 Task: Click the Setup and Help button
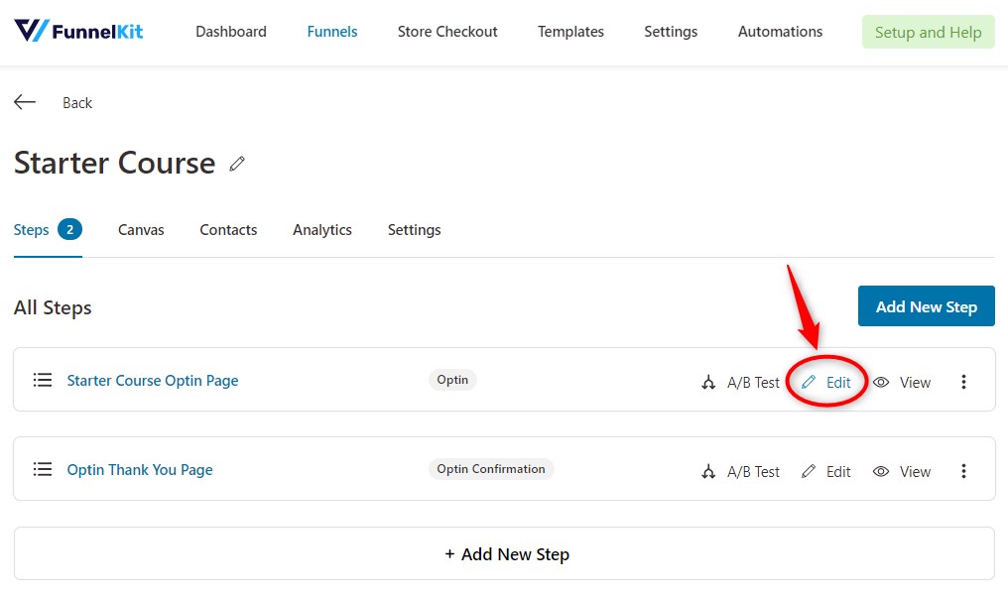tap(929, 32)
